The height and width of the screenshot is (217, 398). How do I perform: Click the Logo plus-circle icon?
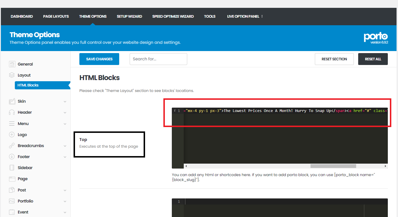point(12,135)
